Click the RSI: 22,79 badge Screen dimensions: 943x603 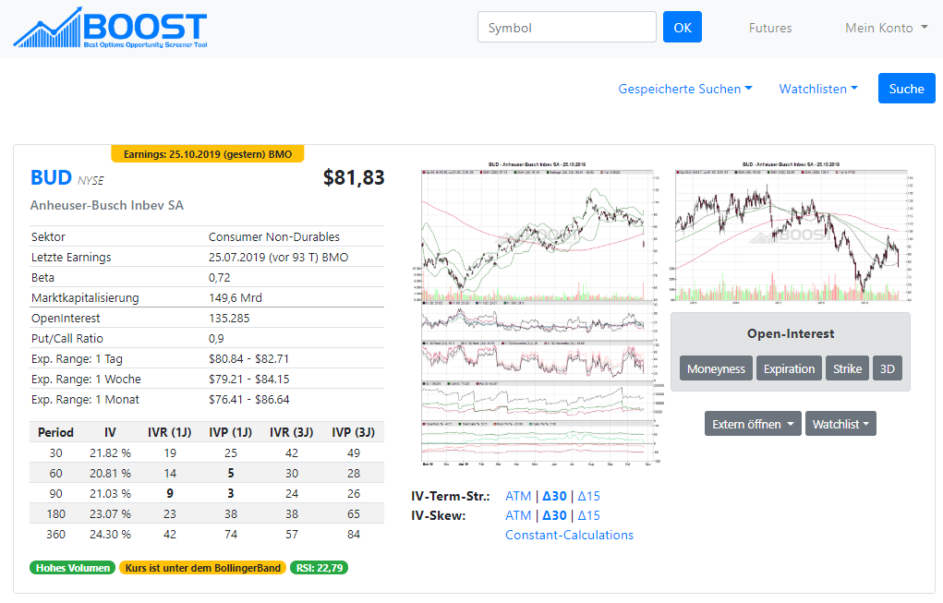pyautogui.click(x=319, y=568)
